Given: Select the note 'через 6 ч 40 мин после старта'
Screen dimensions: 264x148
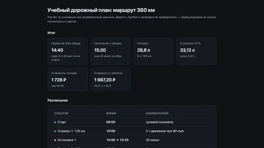Looking at the screenshot, I should 66,58.
